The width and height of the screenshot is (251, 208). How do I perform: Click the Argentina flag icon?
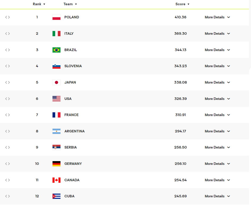pyautogui.click(x=56, y=131)
